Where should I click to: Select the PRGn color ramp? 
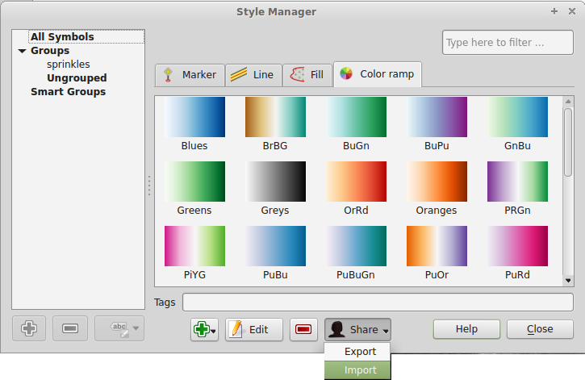[517, 182]
